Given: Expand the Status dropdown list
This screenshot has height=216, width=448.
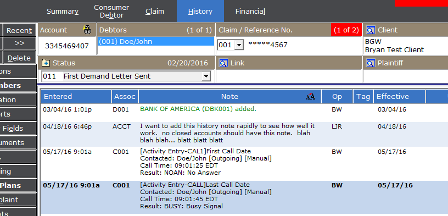Looking at the screenshot, I should [206, 76].
